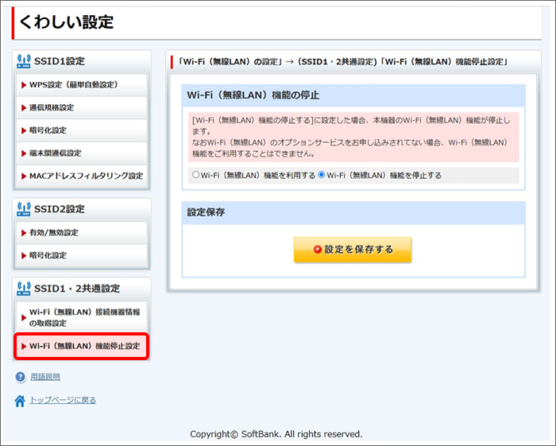This screenshot has height=446, width=556.
Task: Open 通信規格設定 under SSID1設定
Action: [x=82, y=107]
